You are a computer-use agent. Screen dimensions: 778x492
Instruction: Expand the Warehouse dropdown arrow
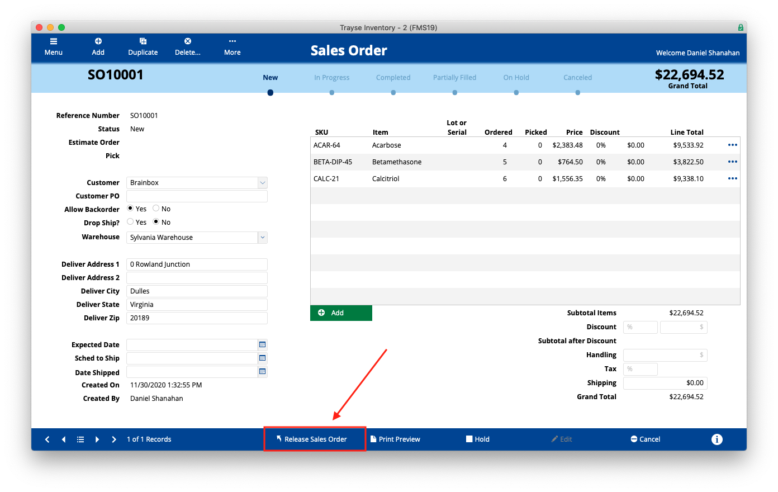[263, 238]
